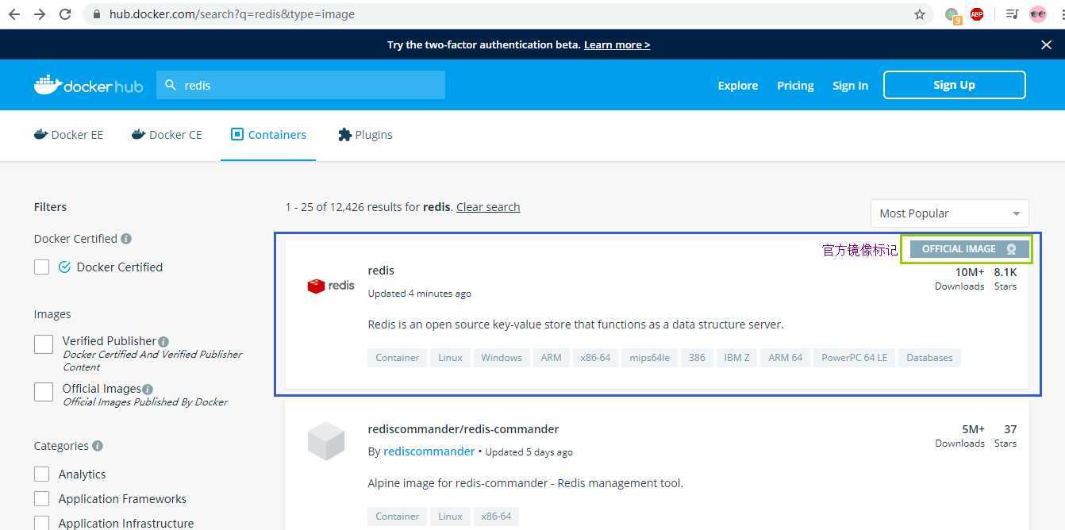1065x530 pixels.
Task: Bookmark this page with the star icon
Action: [x=920, y=14]
